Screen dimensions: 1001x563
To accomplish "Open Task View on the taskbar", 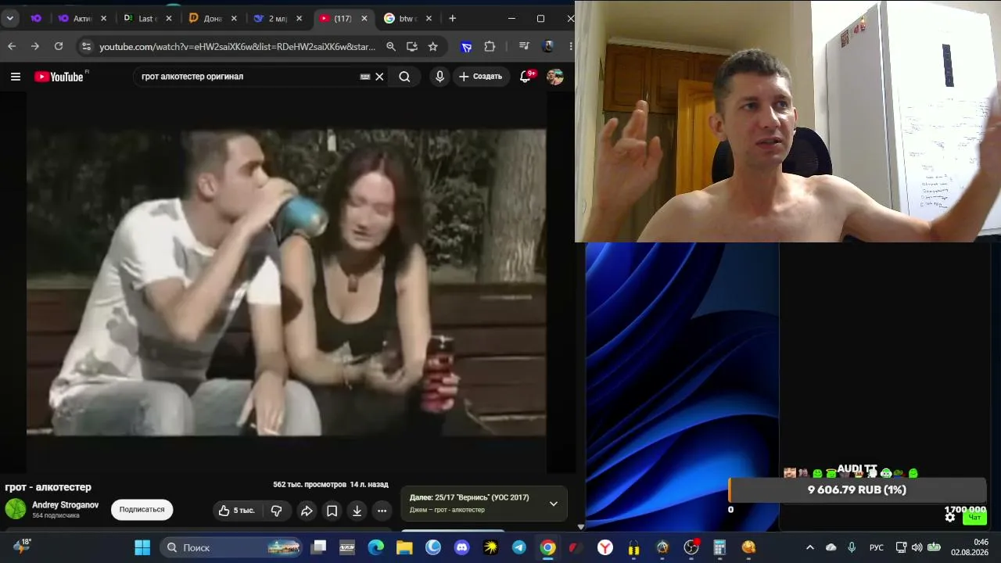I will click(318, 547).
